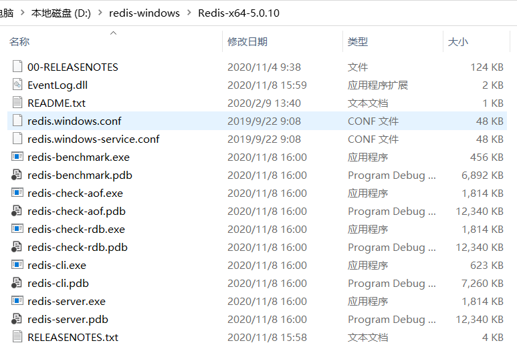This screenshot has height=357, width=517.
Task: Select the file name redis-check-rdb.exe
Action: (x=76, y=229)
